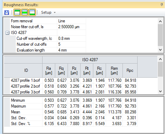
Task: Click Ra value 0.518 of profile 2
Action: point(49,86)
